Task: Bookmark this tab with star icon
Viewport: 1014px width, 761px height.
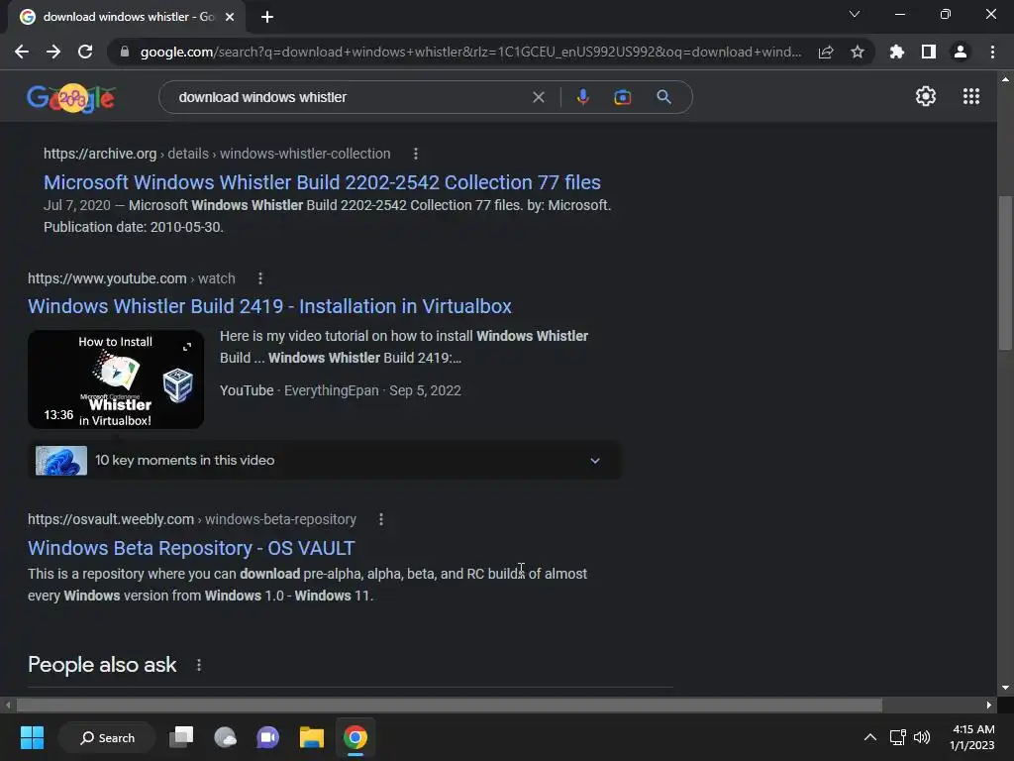Action: tap(858, 52)
